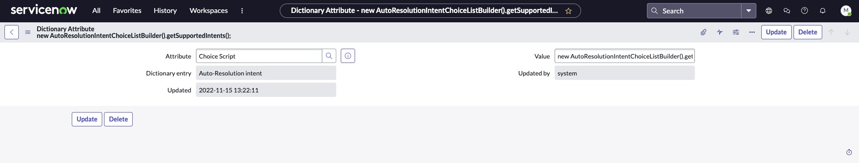Viewport: 859px width, 163px height.
Task: Expand the search dropdown arrow
Action: (749, 11)
